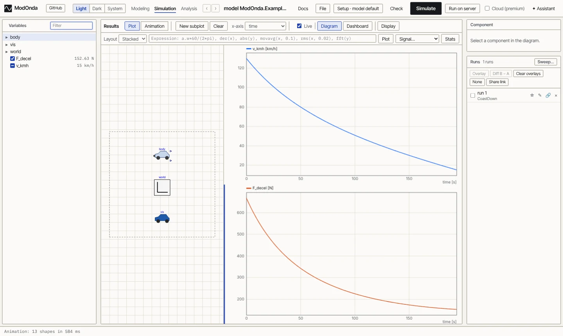This screenshot has width=563, height=336.
Task: Click the v_kmh blue legend swatch
Action: [249, 49]
